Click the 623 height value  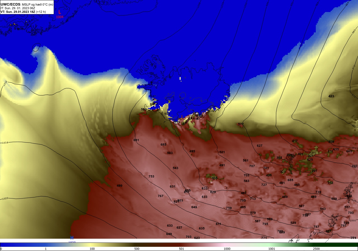[x=197, y=238]
